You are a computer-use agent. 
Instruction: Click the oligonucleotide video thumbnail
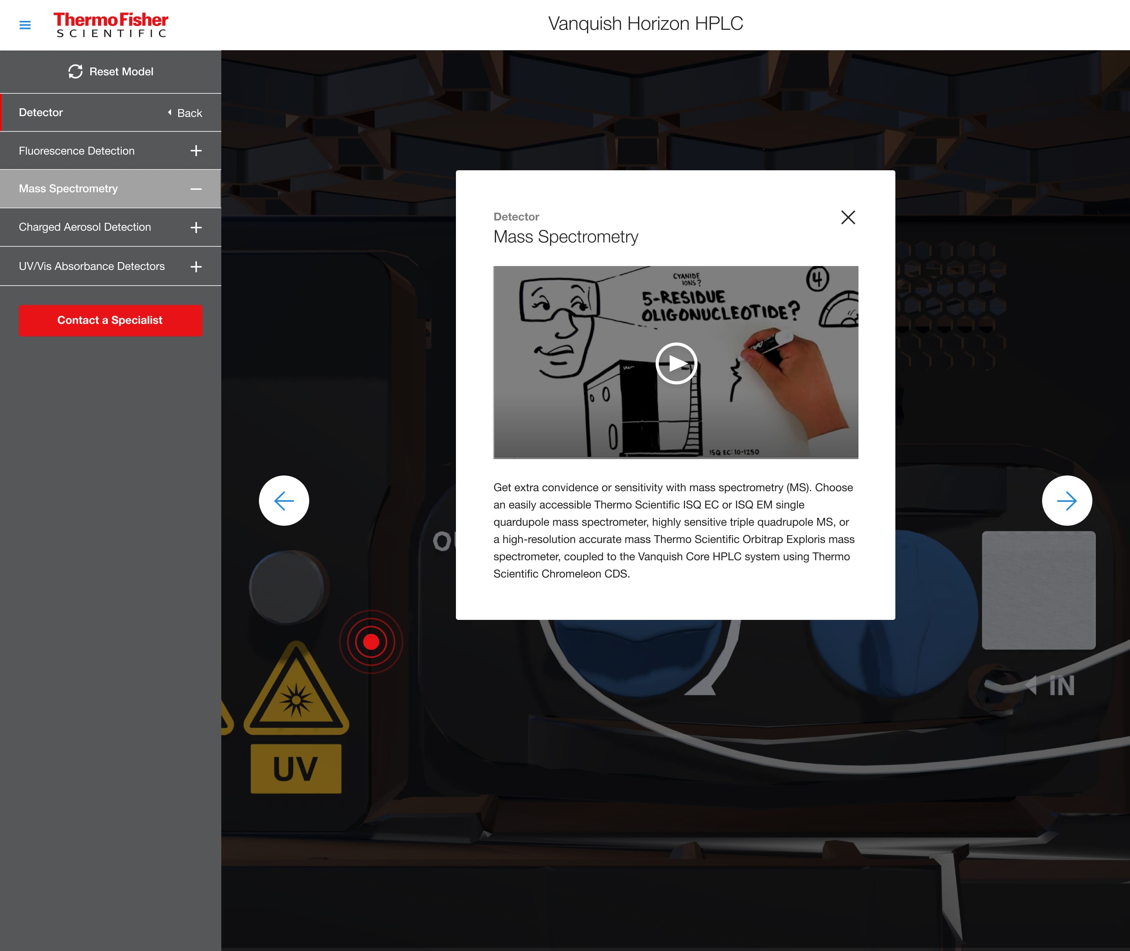[676, 362]
